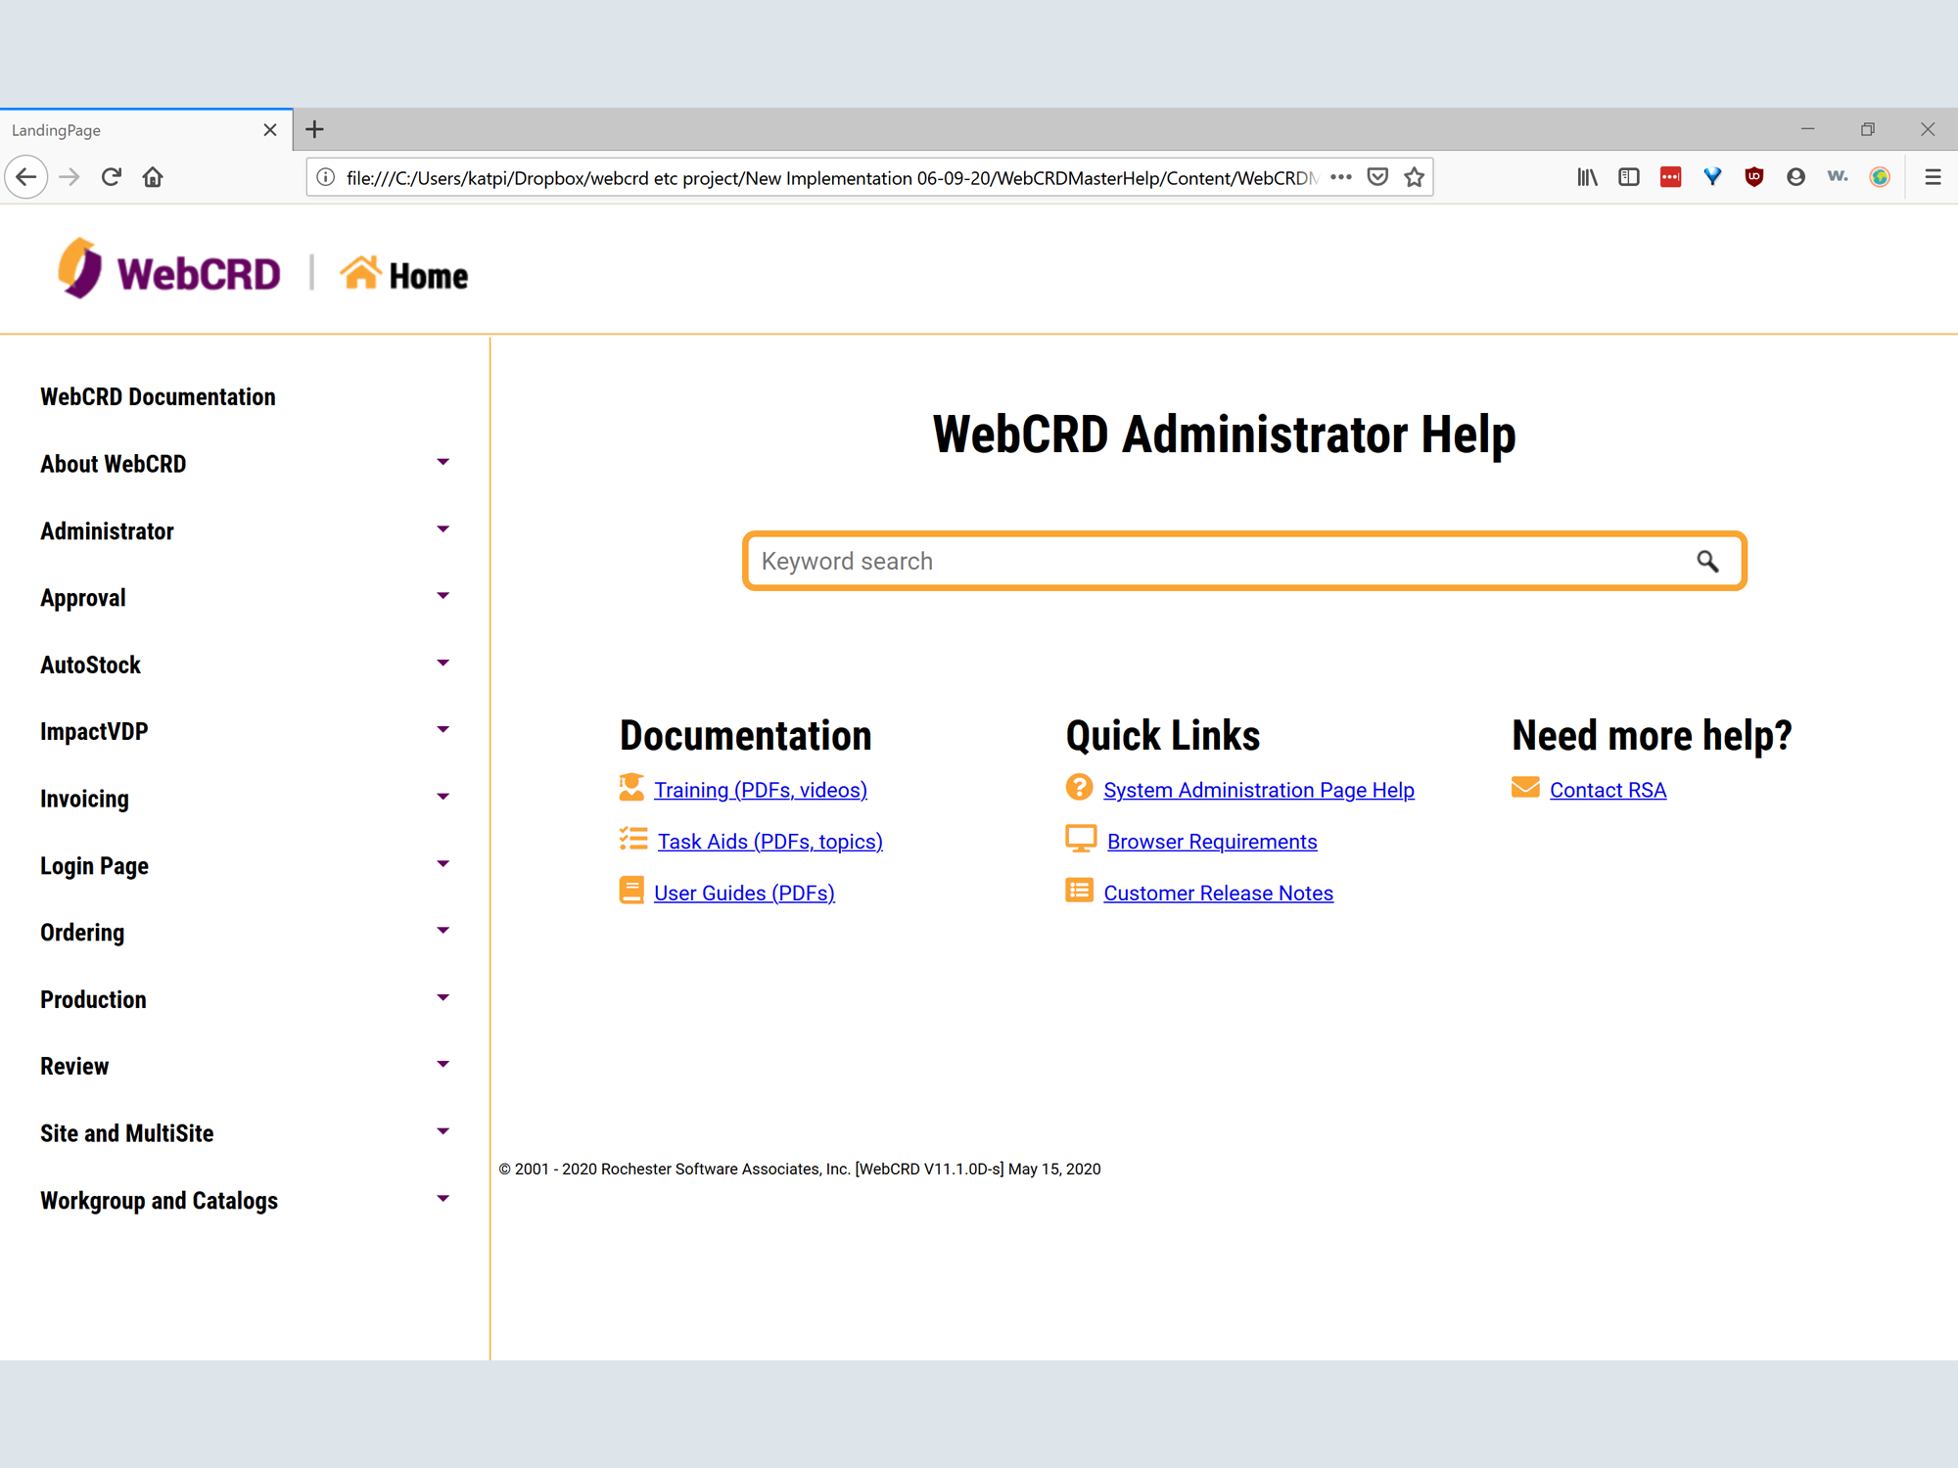Click the browser Back arrow button
This screenshot has width=1958, height=1468.
click(26, 177)
